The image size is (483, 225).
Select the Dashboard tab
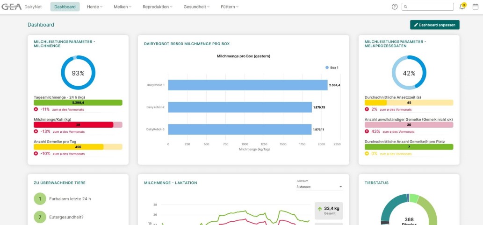click(x=65, y=7)
